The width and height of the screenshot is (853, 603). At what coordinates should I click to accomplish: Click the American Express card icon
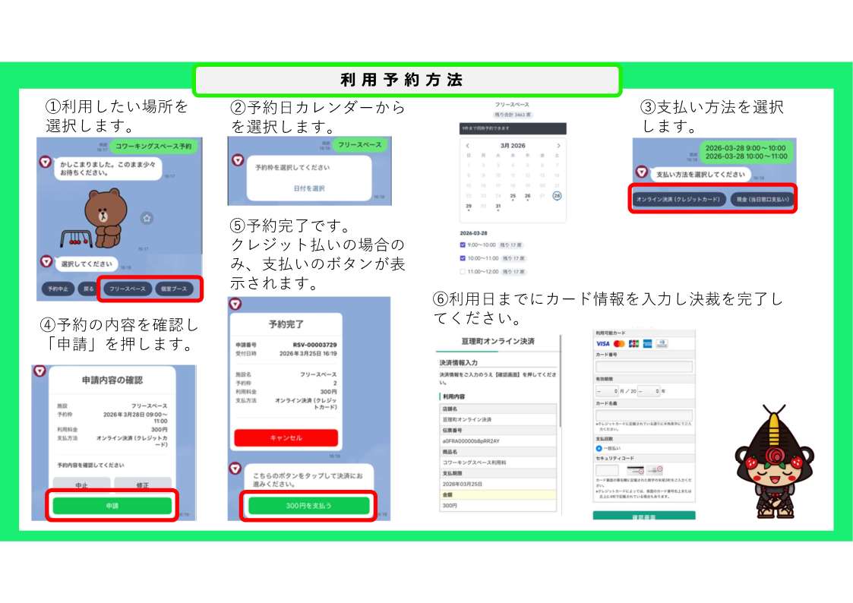pos(646,344)
